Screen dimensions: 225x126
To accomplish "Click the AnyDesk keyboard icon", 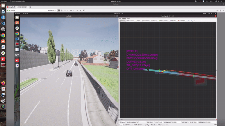I will (x=71, y=10).
